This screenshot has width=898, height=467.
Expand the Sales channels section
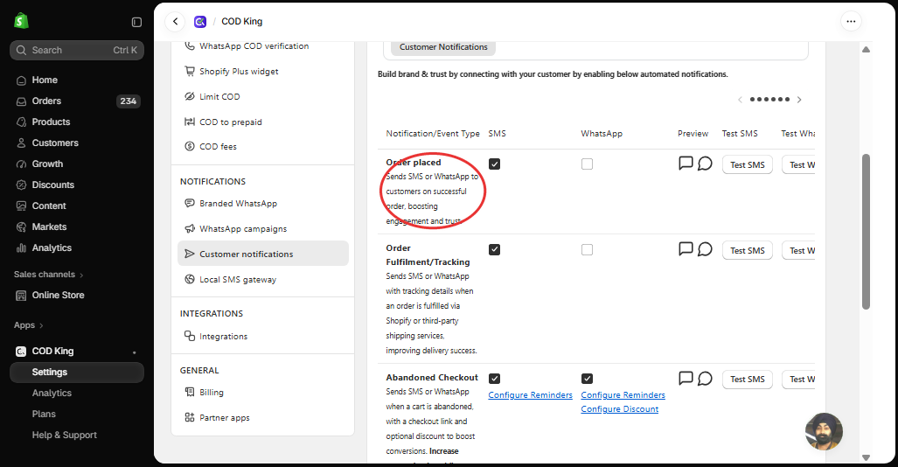coord(49,275)
